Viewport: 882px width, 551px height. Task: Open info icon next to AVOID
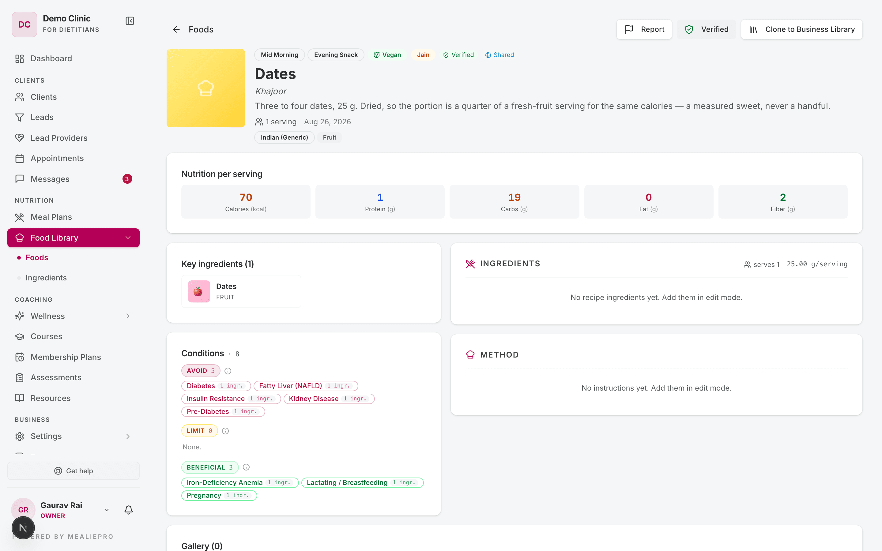coord(228,371)
